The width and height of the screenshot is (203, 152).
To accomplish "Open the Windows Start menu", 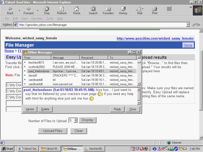I will (x=7, y=149).
